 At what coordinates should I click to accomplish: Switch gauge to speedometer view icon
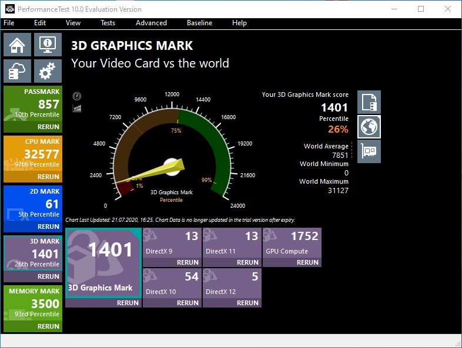[x=77, y=96]
